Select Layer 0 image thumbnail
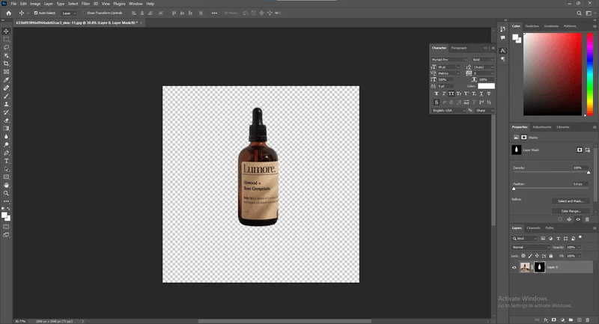 click(525, 268)
